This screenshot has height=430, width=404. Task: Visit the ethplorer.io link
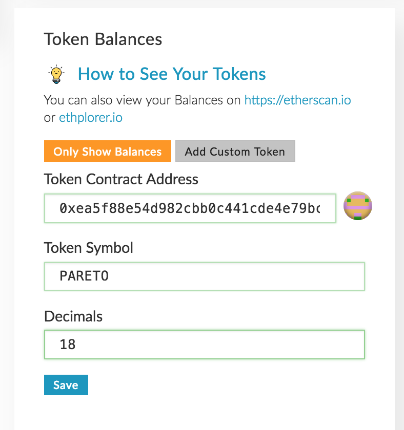91,118
